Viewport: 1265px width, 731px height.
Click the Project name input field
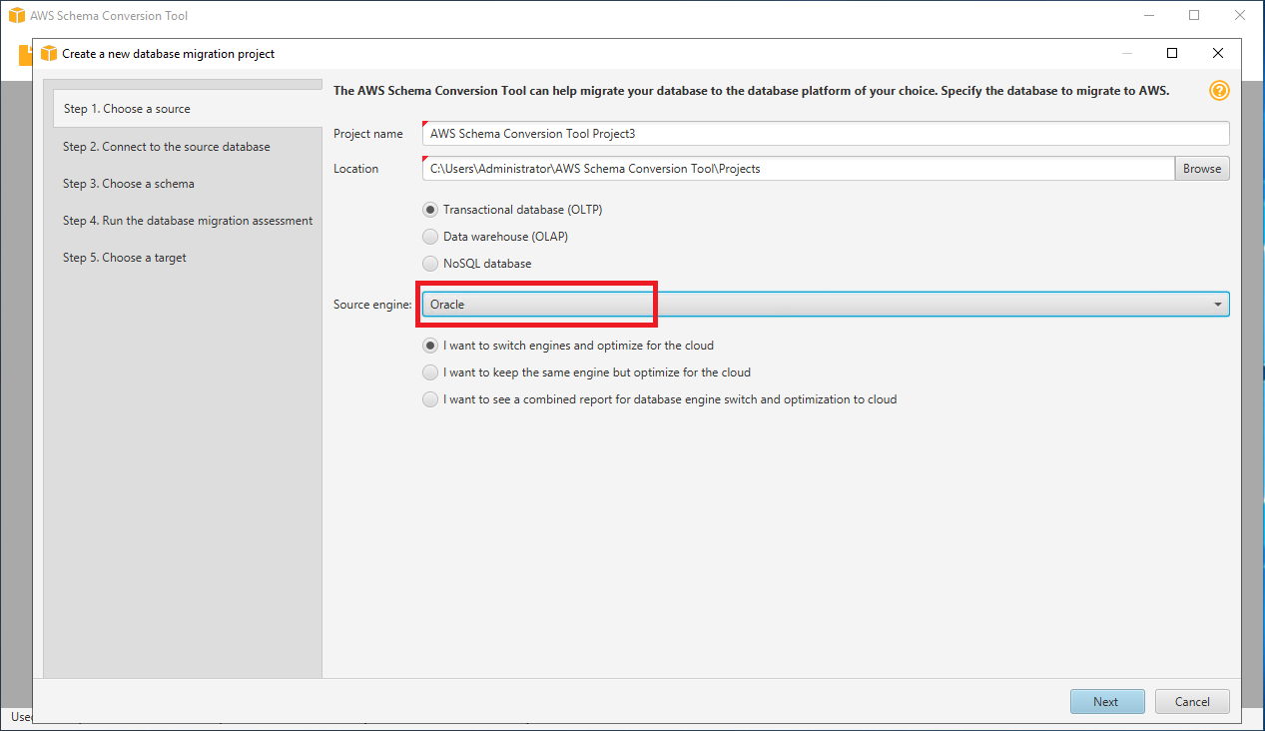(826, 134)
